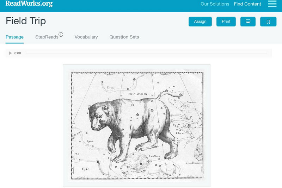Click the Field Trip page title
The width and height of the screenshot is (282, 188).
tap(26, 21)
